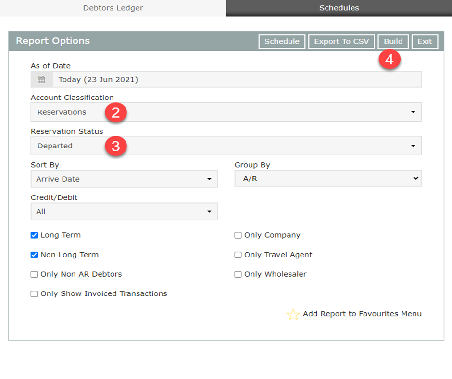
Task: Tick Only Show Invoiced Transactions
Action: click(x=34, y=294)
